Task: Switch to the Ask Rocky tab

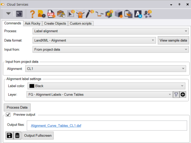Action: [x=33, y=23]
